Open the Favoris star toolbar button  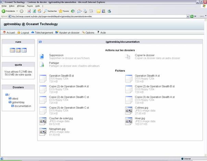point(64,11)
